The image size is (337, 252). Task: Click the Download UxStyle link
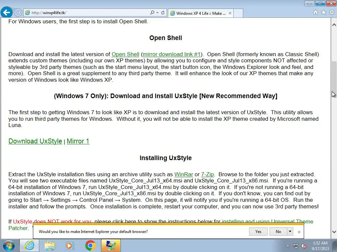(x=35, y=141)
